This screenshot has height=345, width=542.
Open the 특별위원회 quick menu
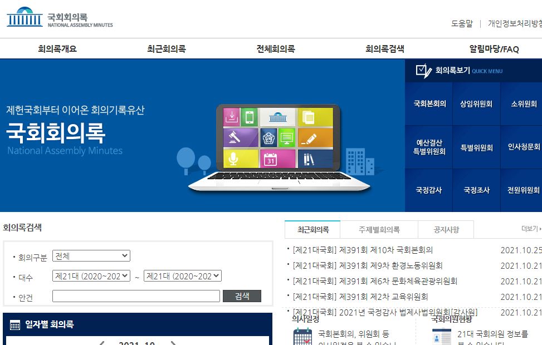click(x=476, y=147)
